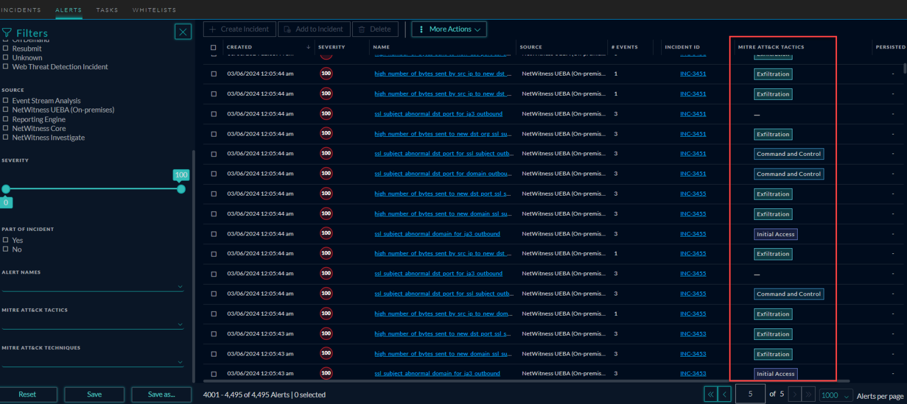This screenshot has width=907, height=404.
Task: Open INC-3455 link in high_number_of_bytes_sent_to_new_dst_port row
Action: coord(693,194)
